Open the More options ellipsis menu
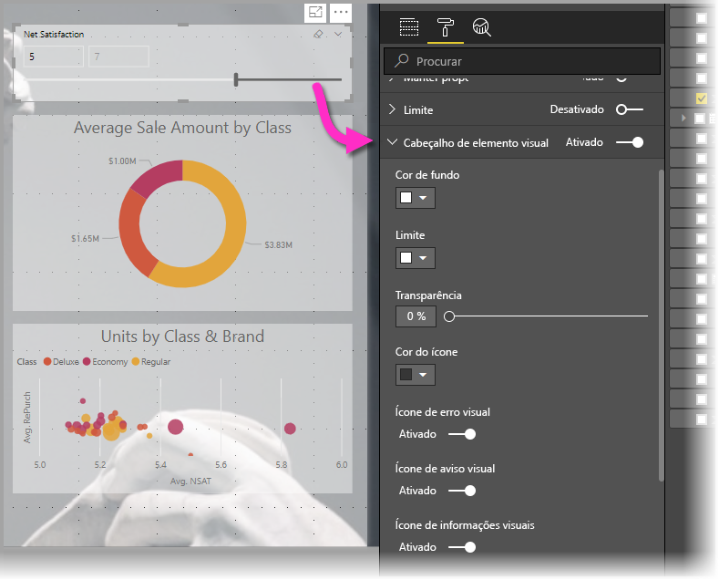This screenshot has height=580, width=719. click(x=341, y=13)
